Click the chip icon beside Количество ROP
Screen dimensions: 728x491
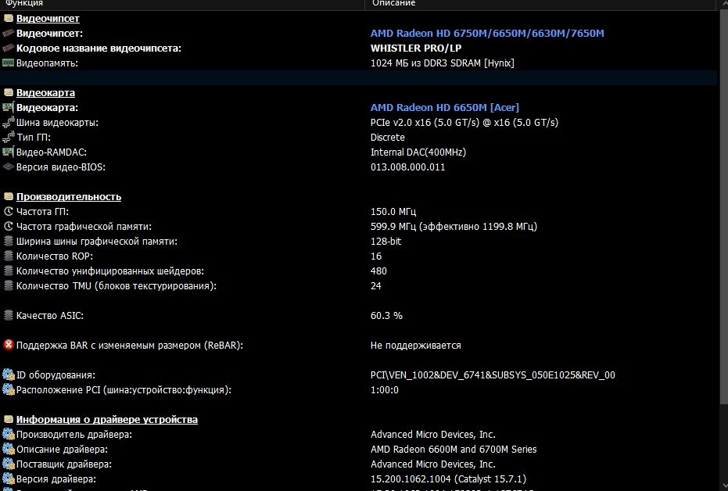click(9, 256)
